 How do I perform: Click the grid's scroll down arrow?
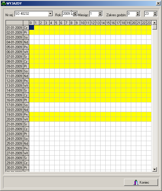click(154, 169)
